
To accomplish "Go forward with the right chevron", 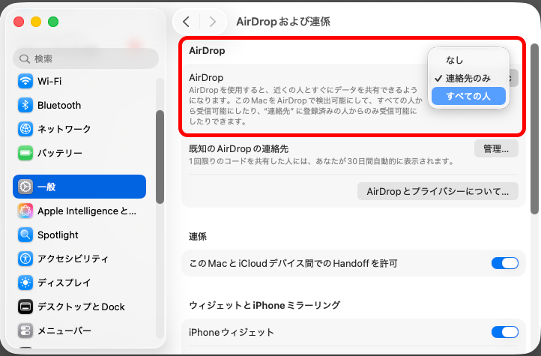I will click(213, 22).
